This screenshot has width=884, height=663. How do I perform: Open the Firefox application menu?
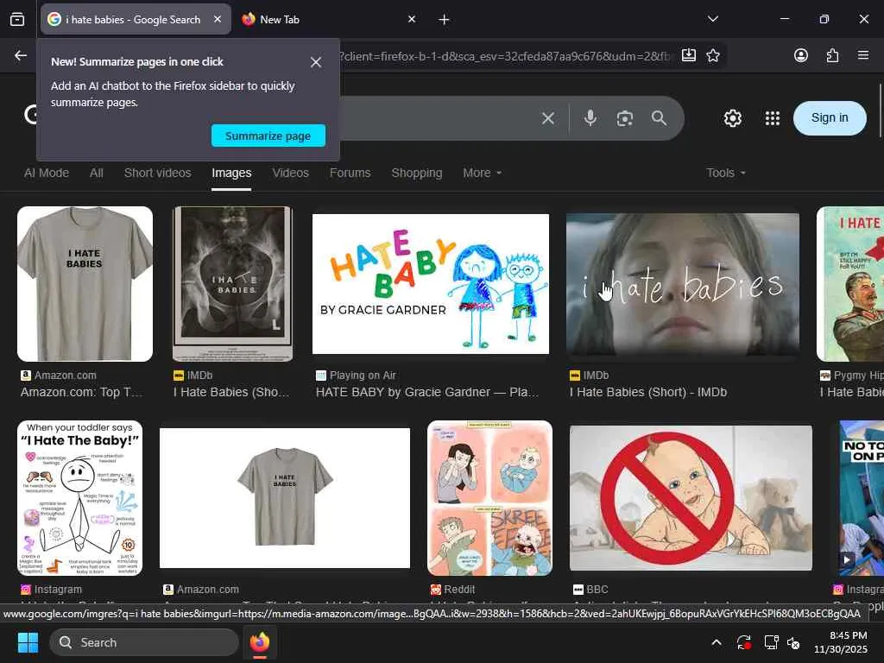(863, 55)
